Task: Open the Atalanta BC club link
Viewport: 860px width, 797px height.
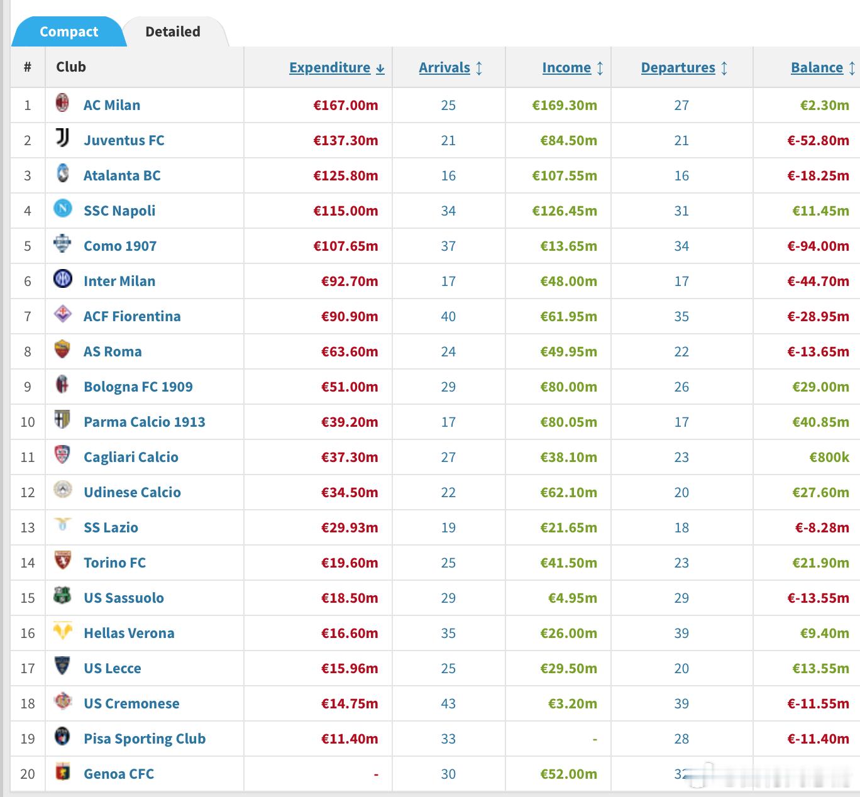Action: coord(122,175)
